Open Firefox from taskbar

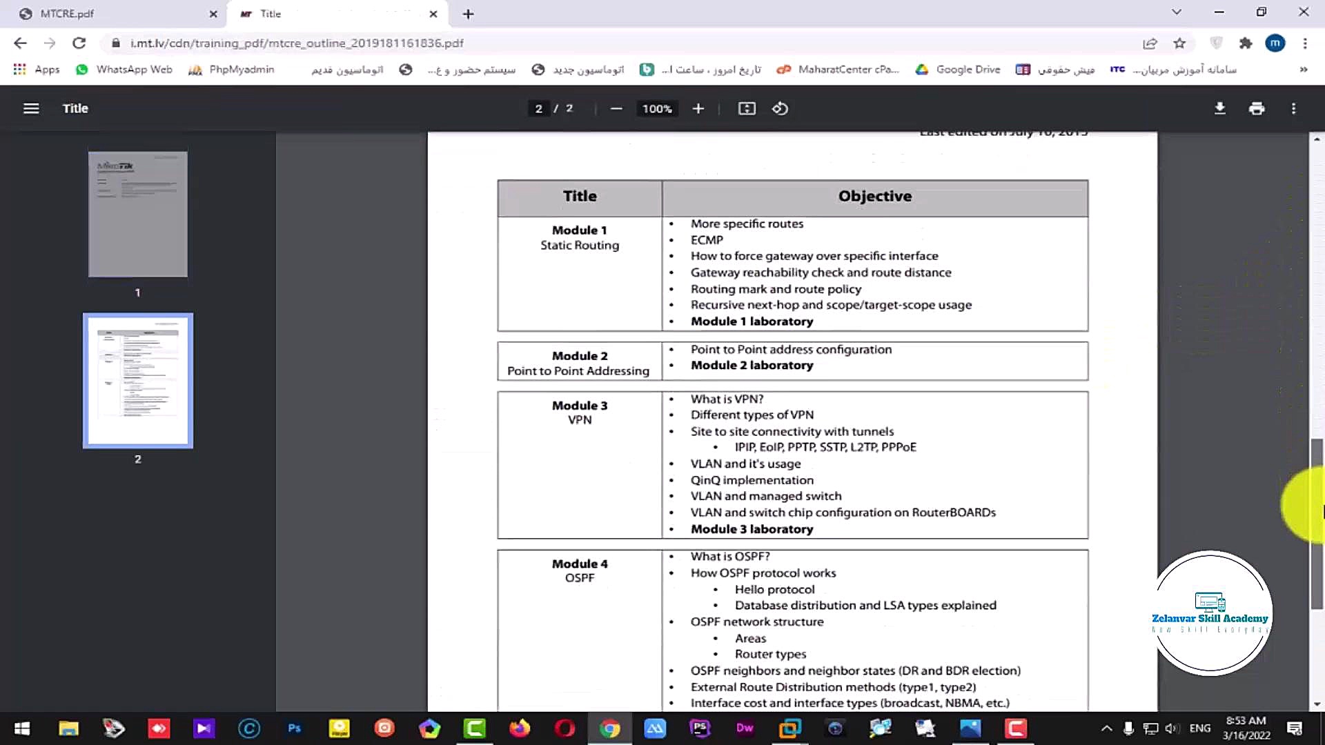[519, 728]
